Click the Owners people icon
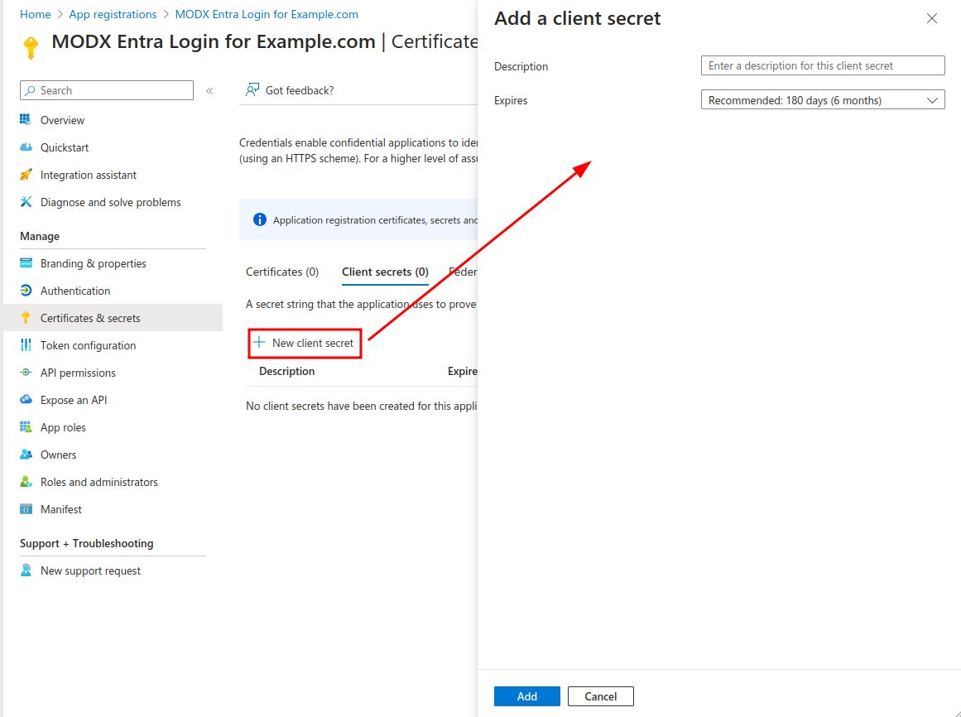The width and height of the screenshot is (961, 717). [x=26, y=454]
